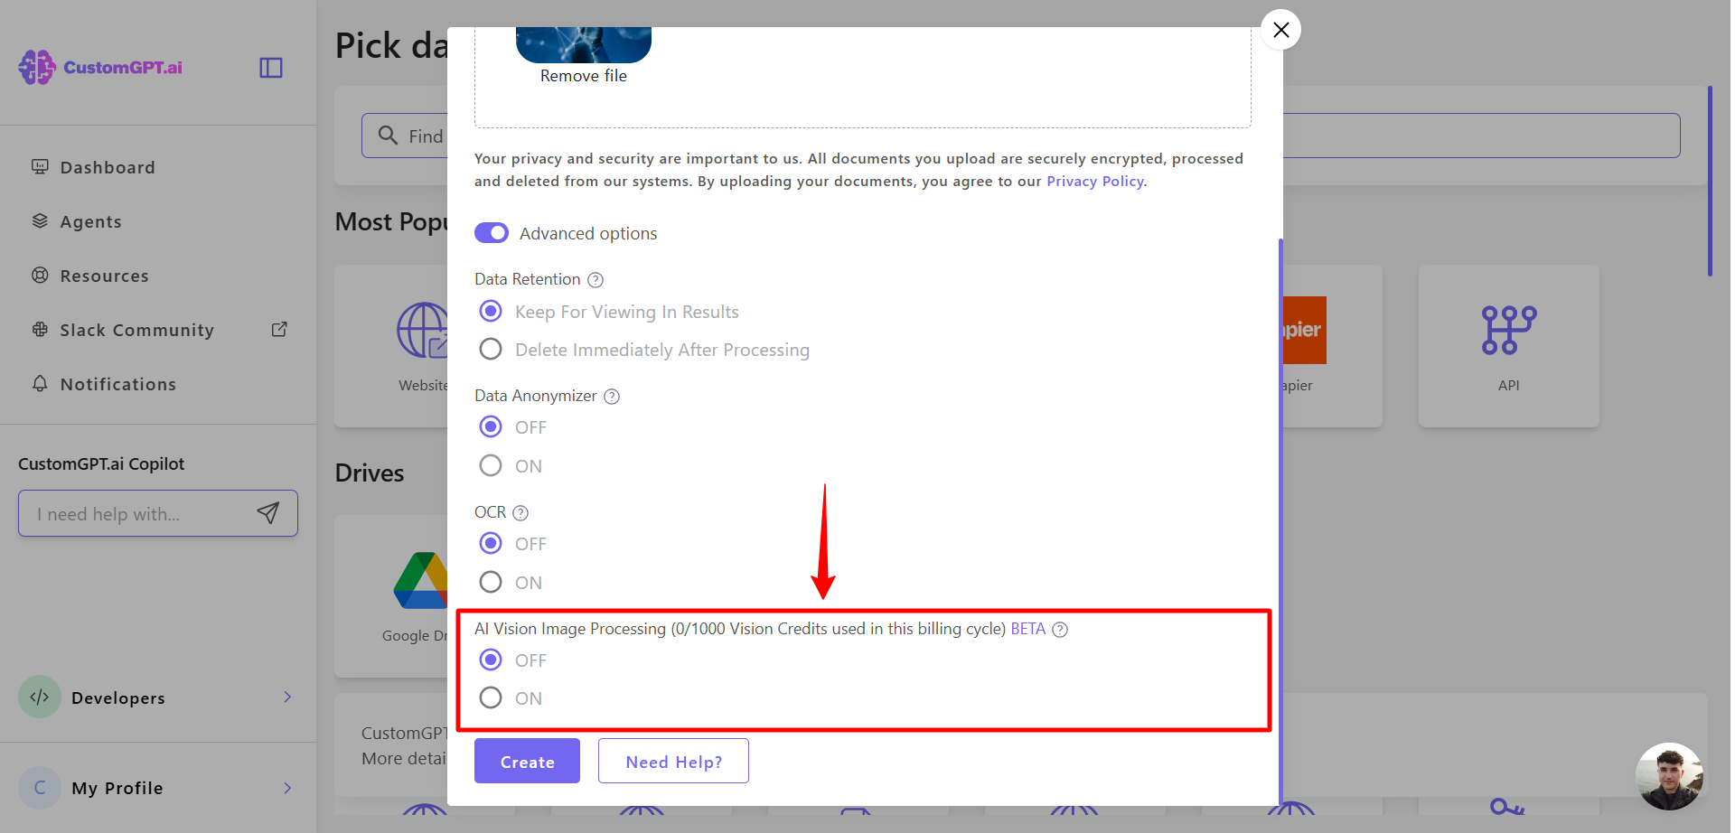The width and height of the screenshot is (1735, 833).
Task: Click the OCR help question icon
Action: [520, 513]
